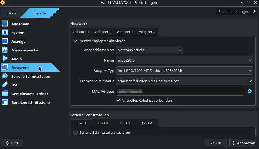
Task: Select the Port 2 tab
Action: pyautogui.click(x=103, y=123)
